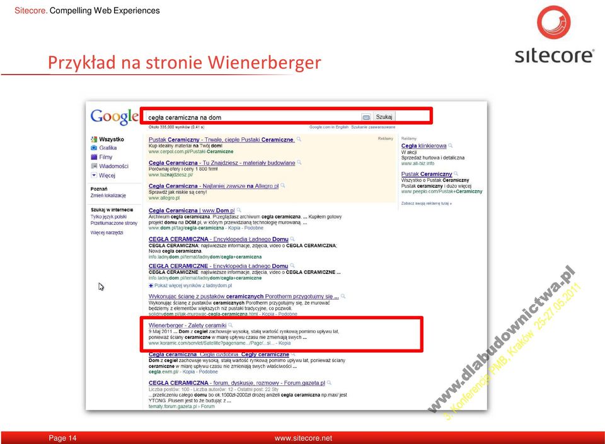Click the Sitecore logo

tap(554, 35)
